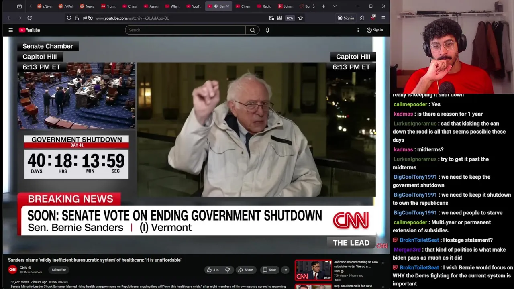Click Morgan3rd username in chat
Image resolution: width=514 pixels, height=289 pixels.
coord(407,250)
